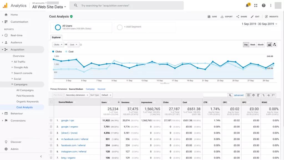Select the pivot table view icon
This screenshot has height=160, width=284.
[x=273, y=95]
